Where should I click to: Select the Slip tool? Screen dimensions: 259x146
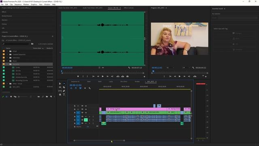(60, 91)
